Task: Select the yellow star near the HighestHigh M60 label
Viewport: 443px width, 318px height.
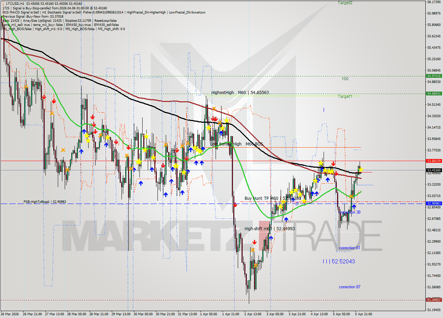Action: 227,120
